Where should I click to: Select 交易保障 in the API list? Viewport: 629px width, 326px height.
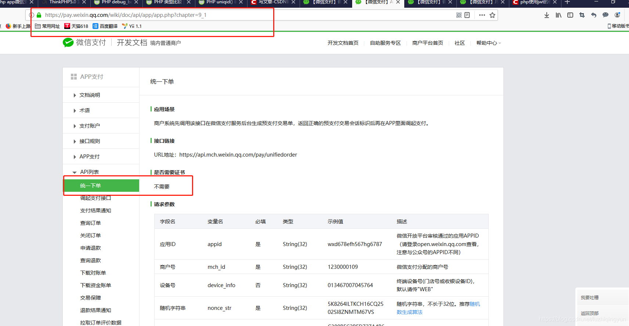(x=90, y=298)
